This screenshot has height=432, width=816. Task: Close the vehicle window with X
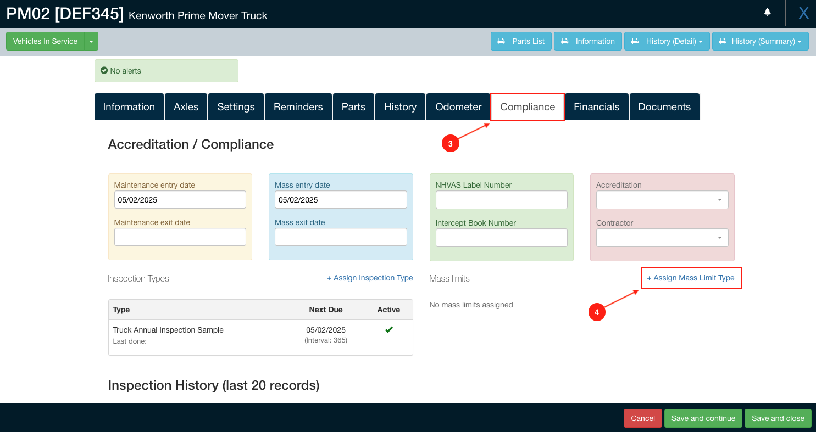(x=803, y=13)
